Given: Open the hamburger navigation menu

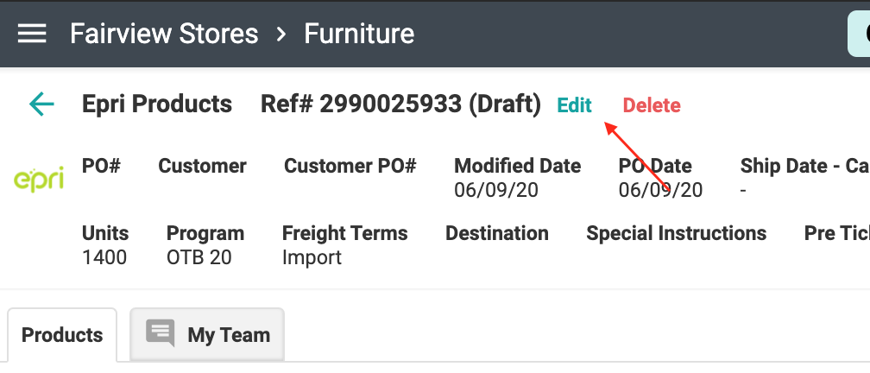Looking at the screenshot, I should [32, 34].
